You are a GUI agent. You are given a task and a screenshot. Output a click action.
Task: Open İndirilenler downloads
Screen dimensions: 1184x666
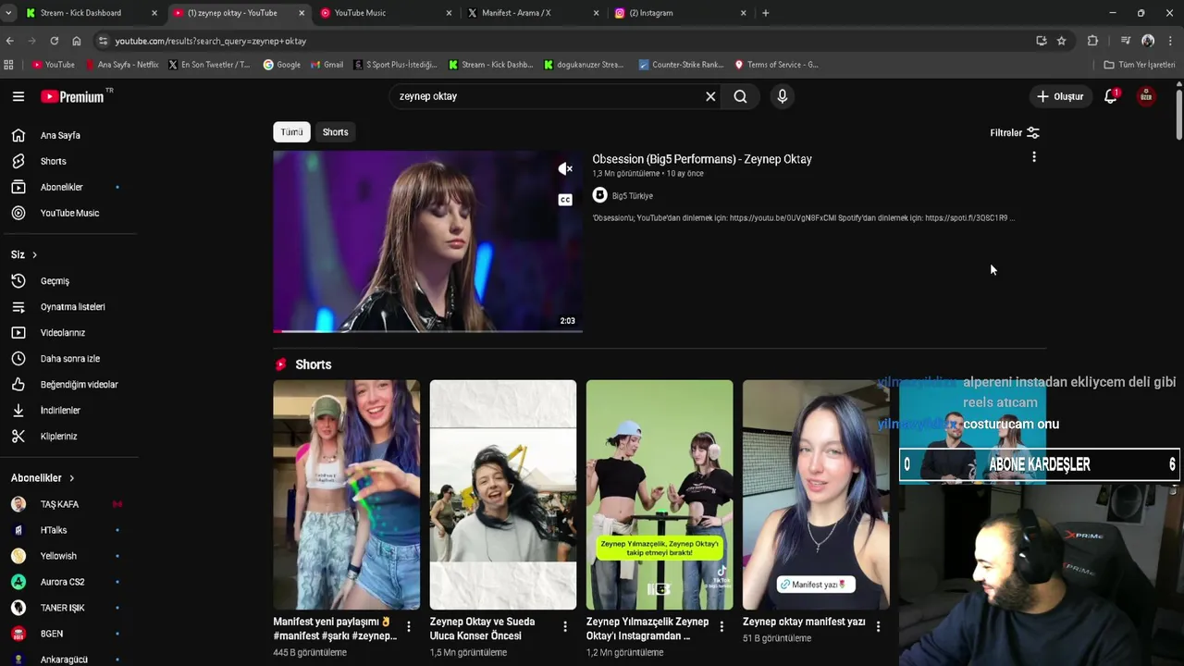[x=60, y=410]
